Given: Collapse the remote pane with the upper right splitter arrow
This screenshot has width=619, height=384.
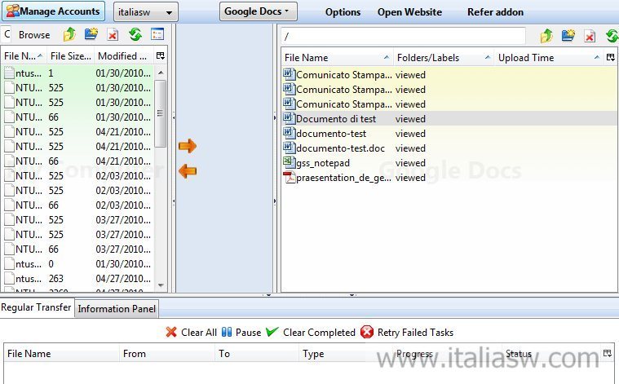Looking at the screenshot, I should 275,117.
